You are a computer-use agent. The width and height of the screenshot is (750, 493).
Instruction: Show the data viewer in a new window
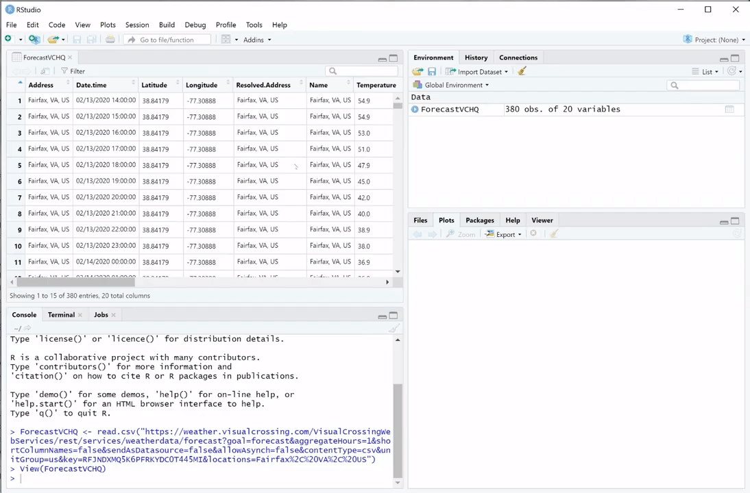[x=45, y=71]
